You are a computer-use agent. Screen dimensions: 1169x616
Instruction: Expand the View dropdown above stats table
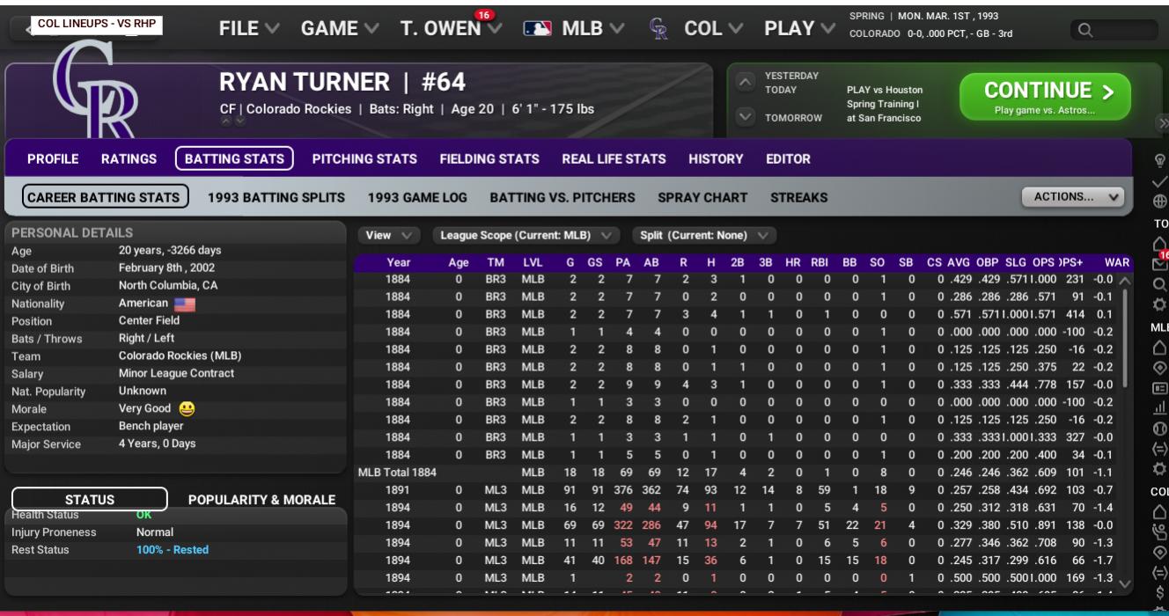coord(388,236)
